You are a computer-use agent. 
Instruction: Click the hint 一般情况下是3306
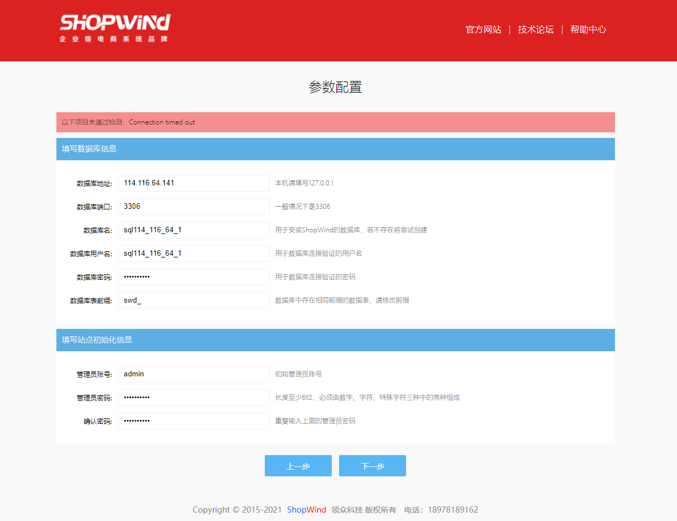click(x=303, y=207)
